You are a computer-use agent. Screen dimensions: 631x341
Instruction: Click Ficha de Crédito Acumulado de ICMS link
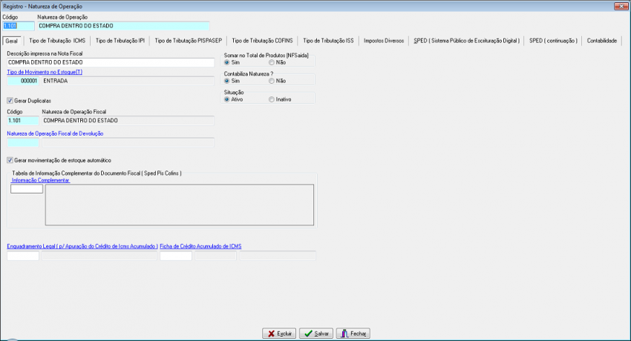200,247
